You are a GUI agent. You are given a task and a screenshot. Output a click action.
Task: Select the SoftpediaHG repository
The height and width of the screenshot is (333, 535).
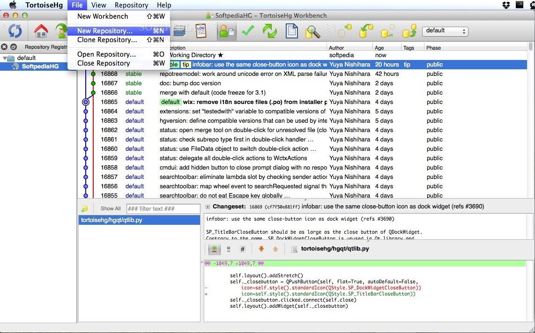pos(40,66)
